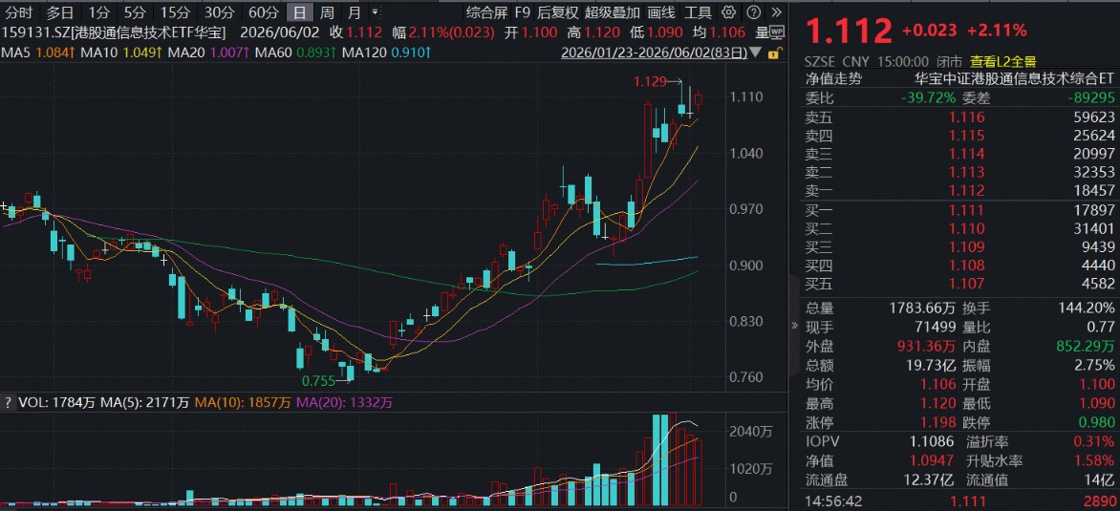Click 查看L2全景 link
The width and height of the screenshot is (1120, 511).
click(1003, 61)
